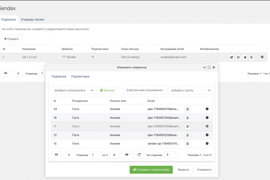The image size is (270, 180).
Task: Open gear menu for subscriber 10
Action: tap(207, 144)
